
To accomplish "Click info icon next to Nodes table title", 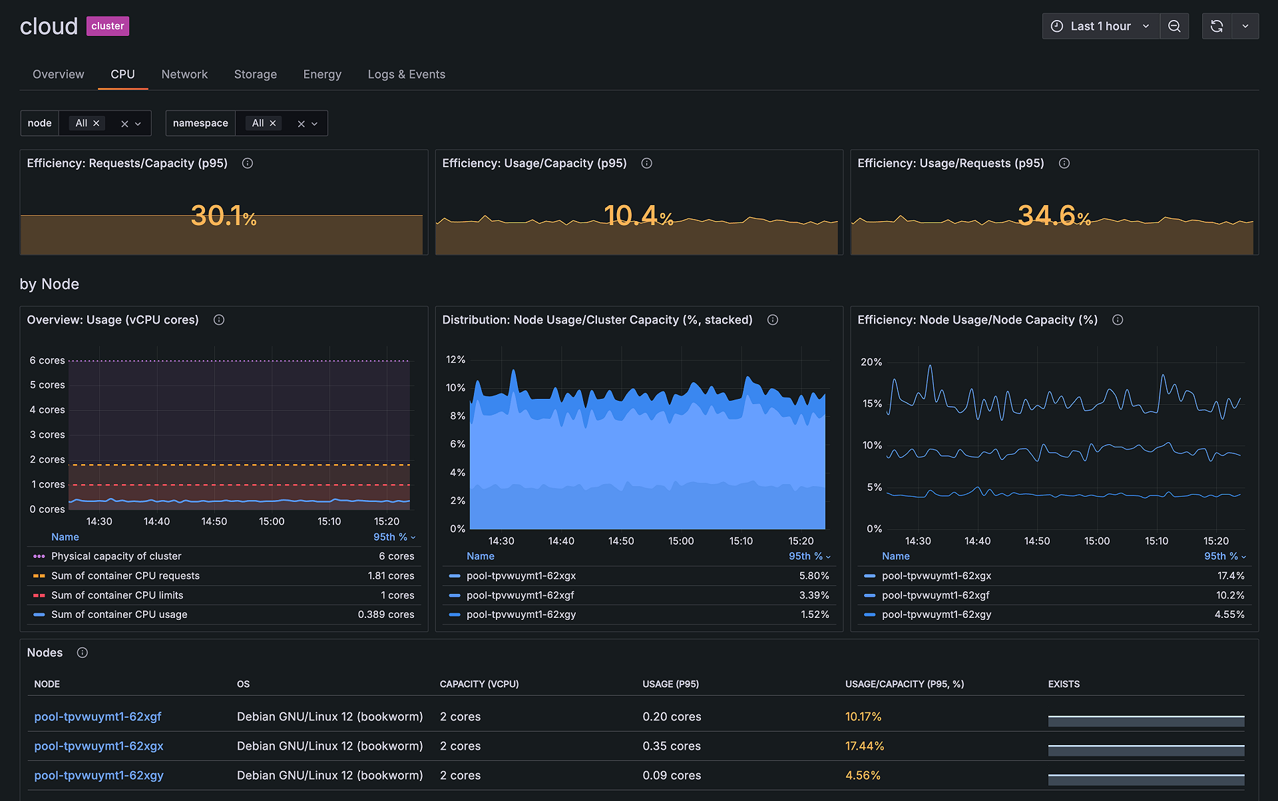I will click(83, 653).
